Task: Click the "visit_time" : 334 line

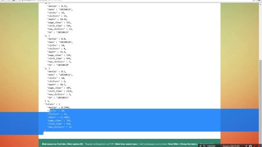Action: pos(59,26)
